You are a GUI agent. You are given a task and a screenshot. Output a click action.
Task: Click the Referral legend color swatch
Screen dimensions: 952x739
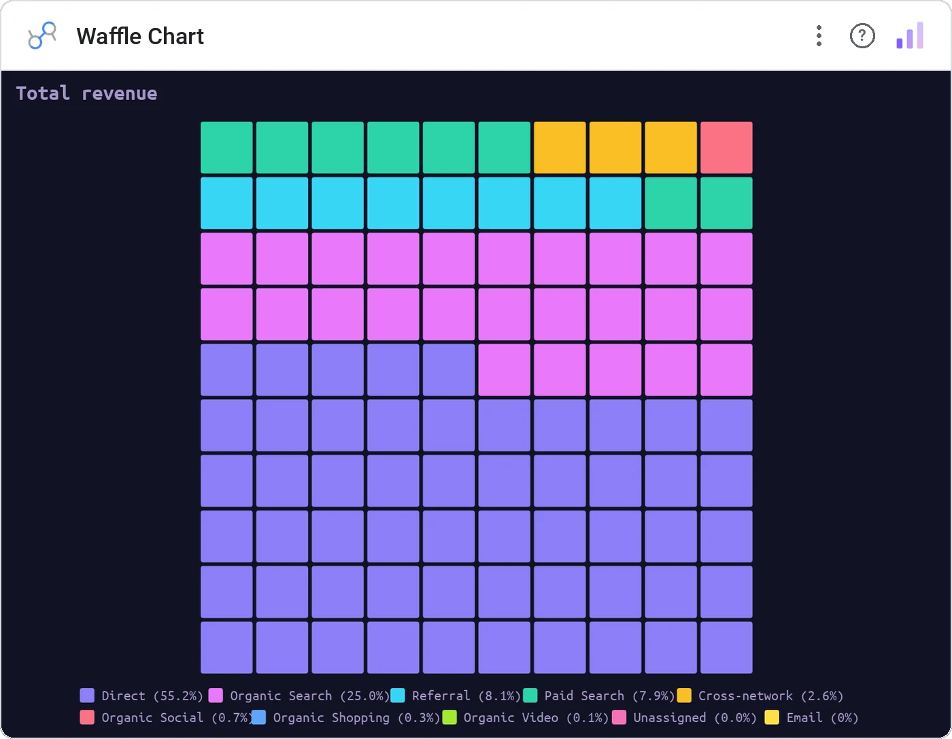tap(398, 695)
